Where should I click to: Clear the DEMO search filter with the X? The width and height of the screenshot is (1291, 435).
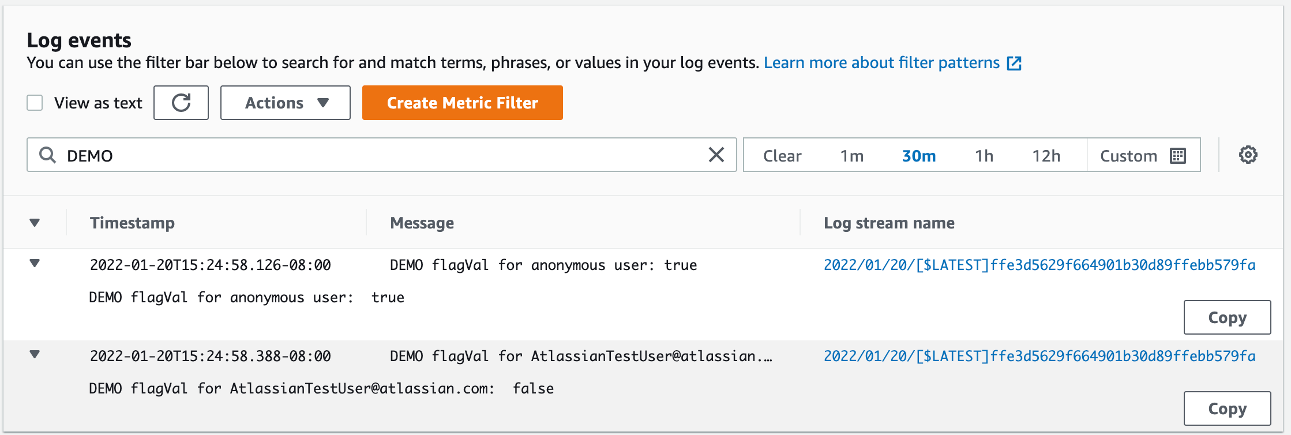point(716,155)
